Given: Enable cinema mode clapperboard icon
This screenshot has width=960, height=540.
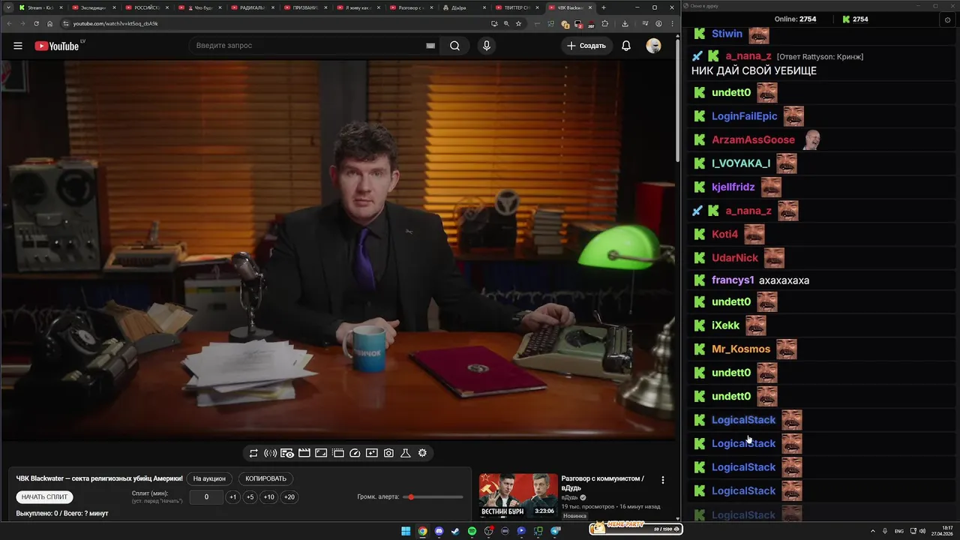Looking at the screenshot, I should click(x=304, y=453).
